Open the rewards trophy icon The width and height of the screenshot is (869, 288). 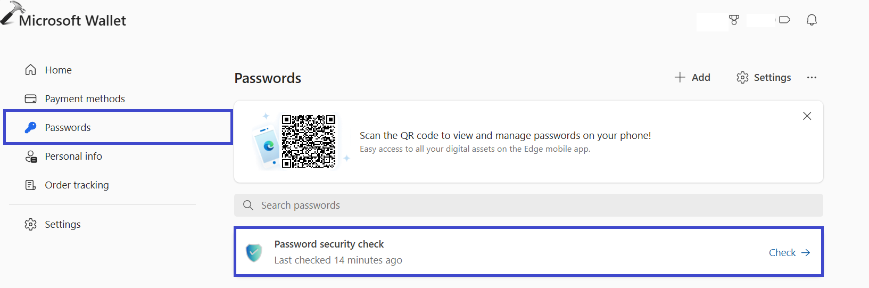click(x=734, y=20)
